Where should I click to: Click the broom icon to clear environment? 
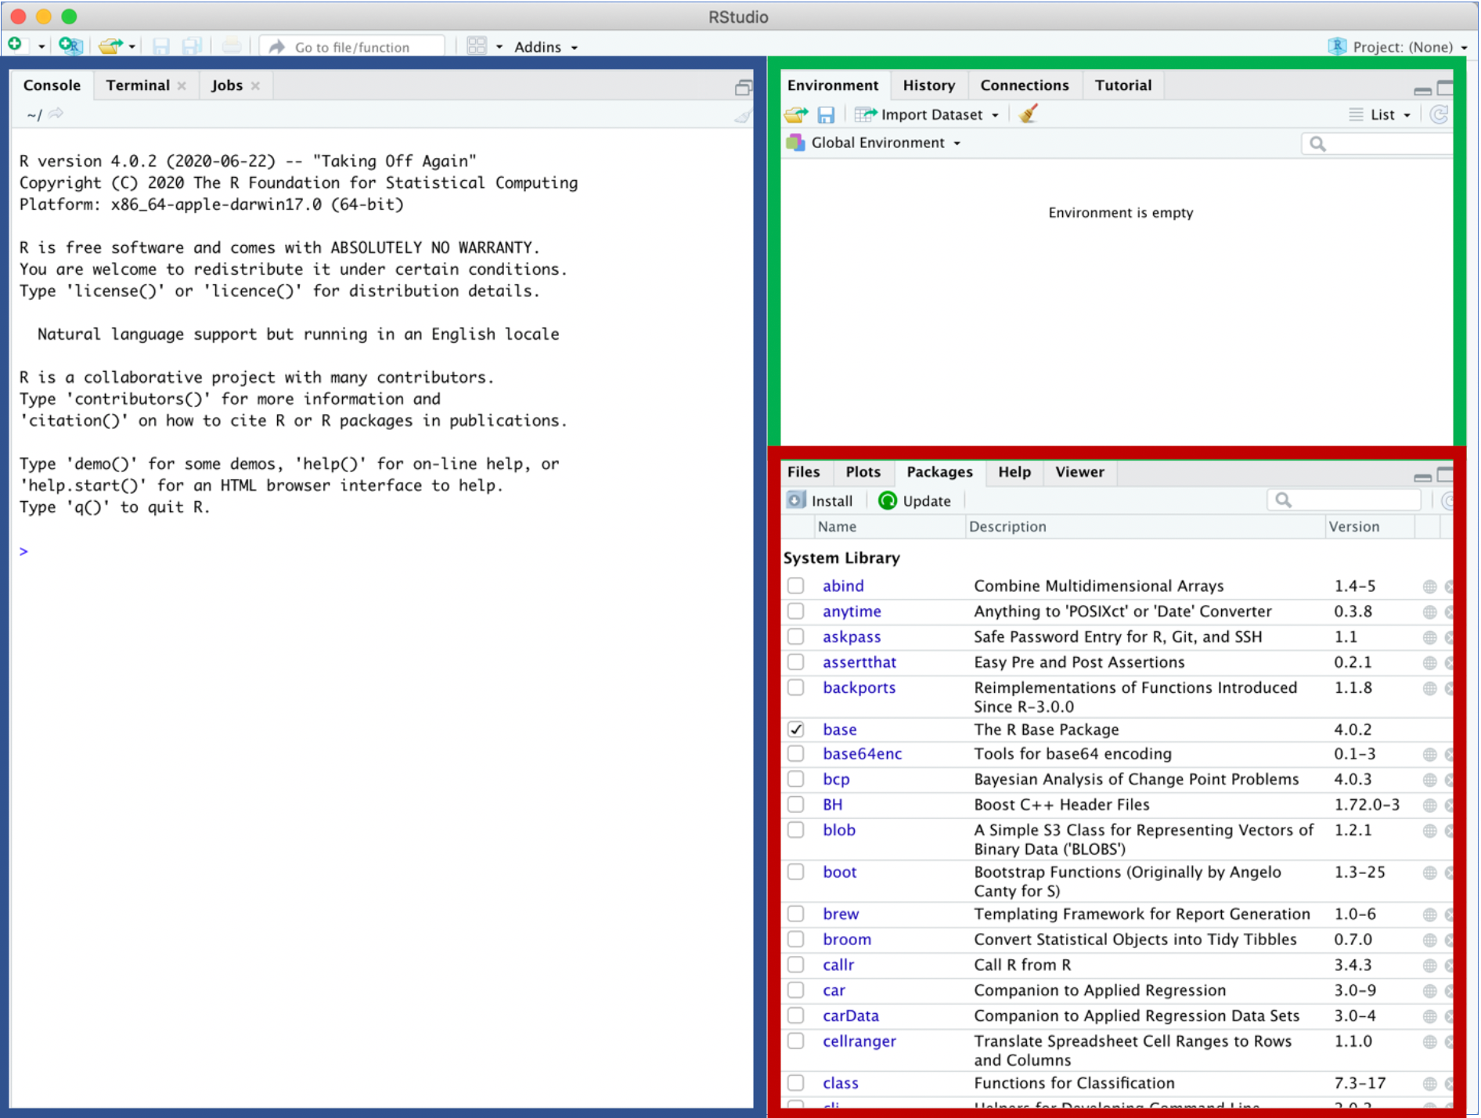point(1029,114)
